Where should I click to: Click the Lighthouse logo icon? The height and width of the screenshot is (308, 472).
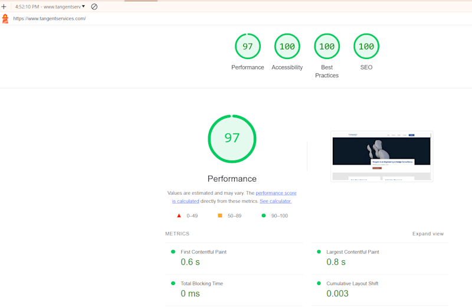tap(5, 19)
